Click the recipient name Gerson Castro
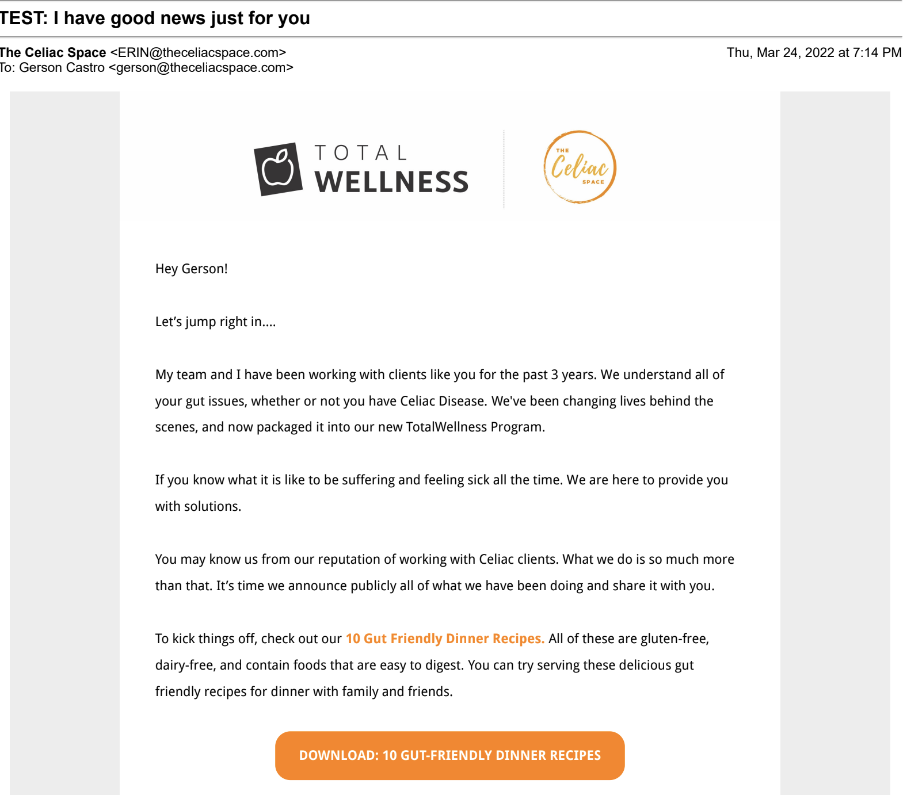The height and width of the screenshot is (795, 907). click(62, 68)
